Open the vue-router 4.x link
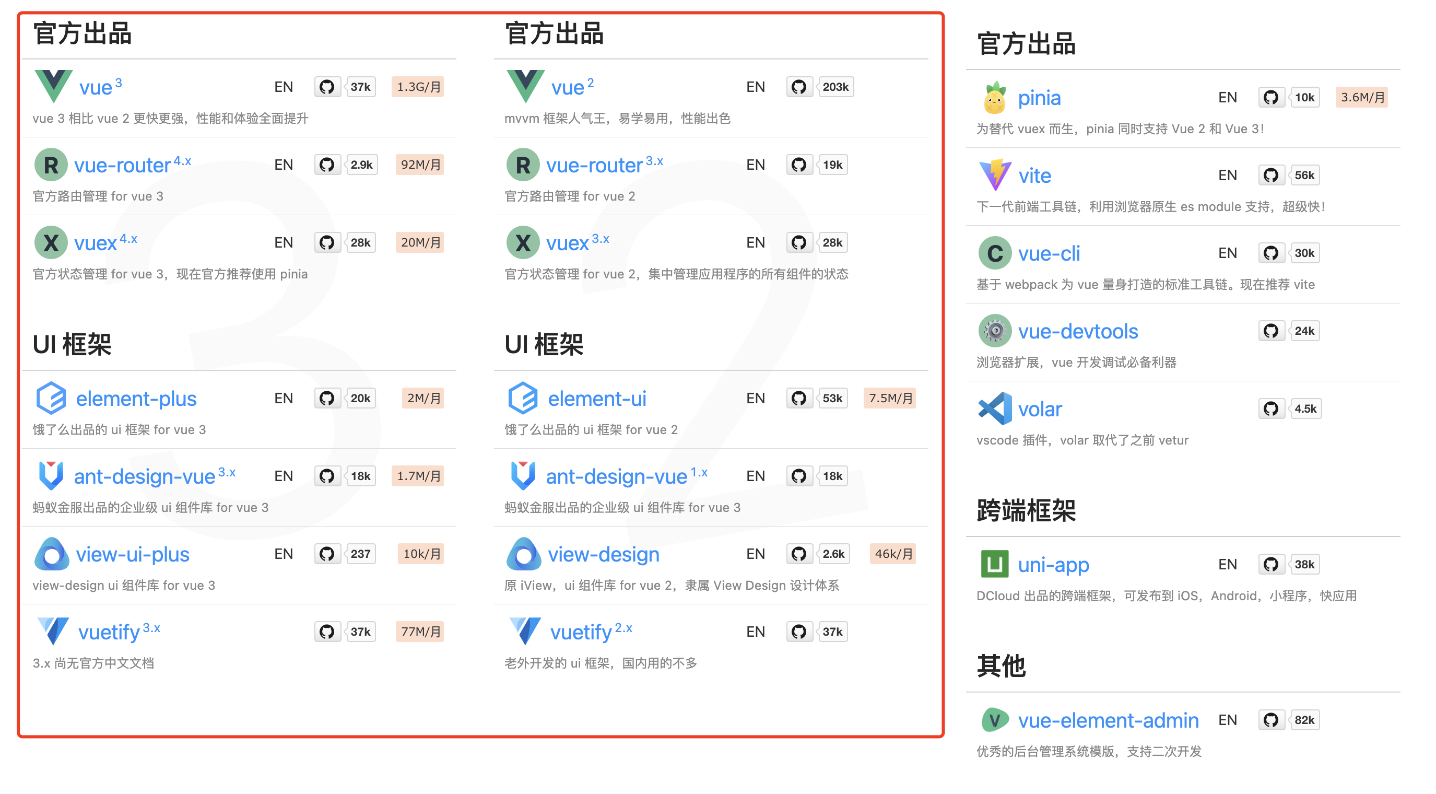 pyautogui.click(x=133, y=165)
